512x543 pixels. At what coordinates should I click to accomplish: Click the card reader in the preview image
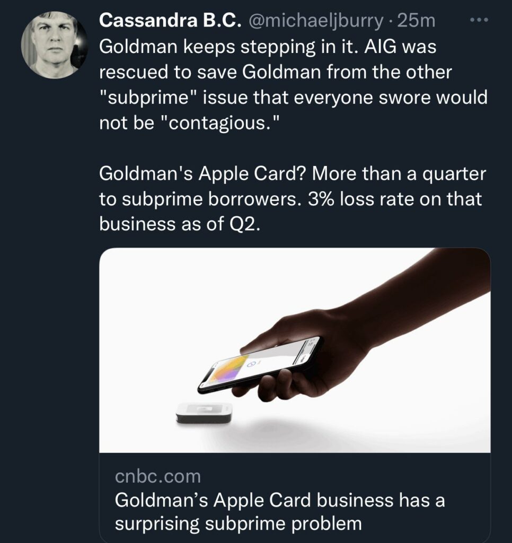click(204, 413)
